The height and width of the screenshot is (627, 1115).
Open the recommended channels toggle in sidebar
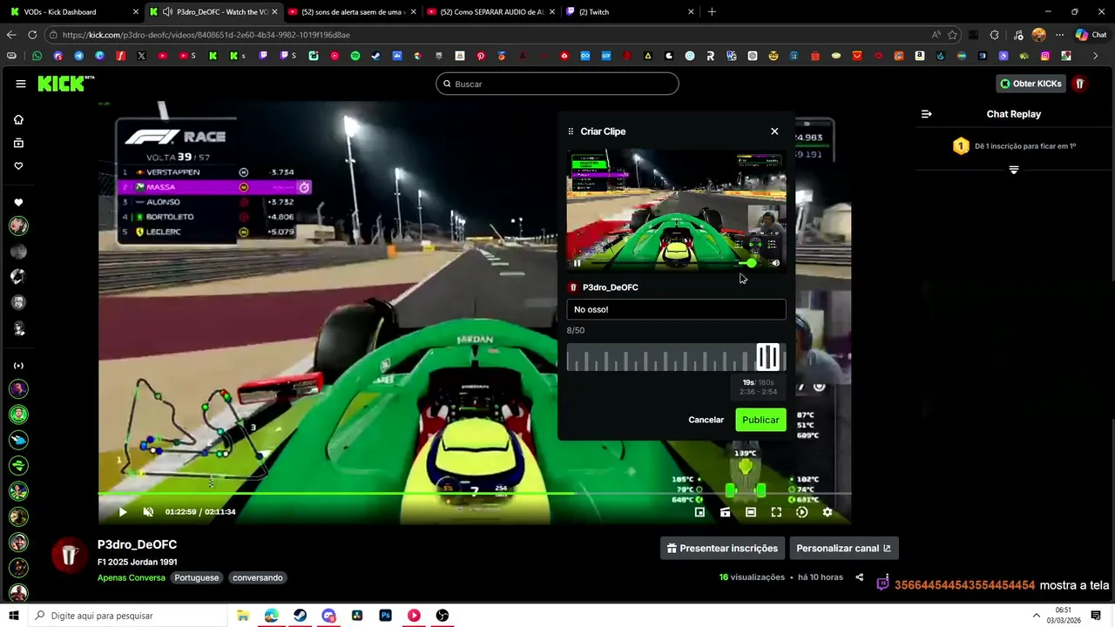coord(18,366)
